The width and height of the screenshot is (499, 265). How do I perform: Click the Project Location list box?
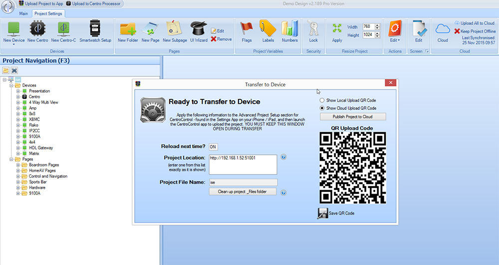(243, 165)
